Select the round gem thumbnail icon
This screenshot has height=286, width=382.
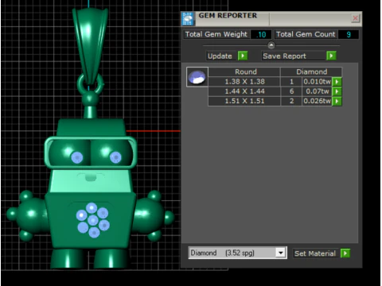(197, 77)
